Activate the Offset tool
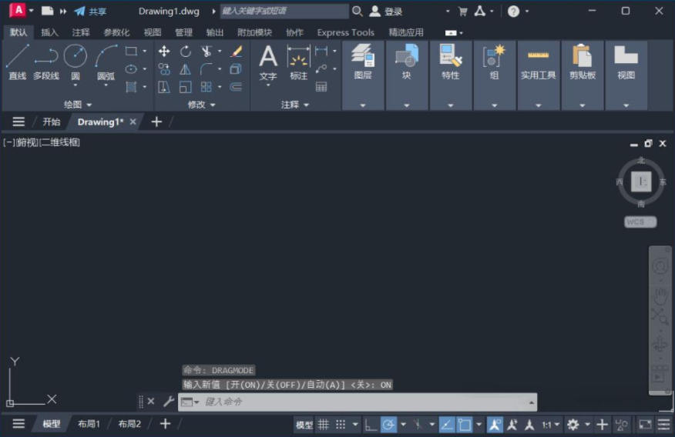 (236, 87)
